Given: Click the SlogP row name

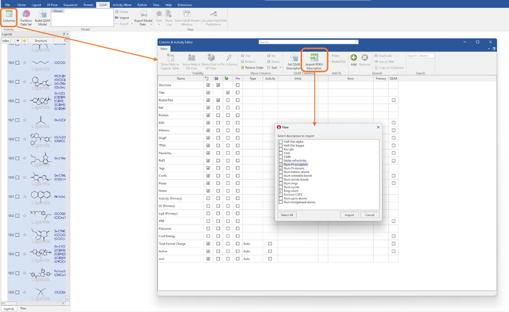Looking at the screenshot, I should [x=163, y=138].
